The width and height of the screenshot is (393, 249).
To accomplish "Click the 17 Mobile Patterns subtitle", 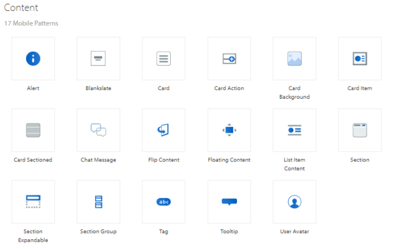I will 31,23.
